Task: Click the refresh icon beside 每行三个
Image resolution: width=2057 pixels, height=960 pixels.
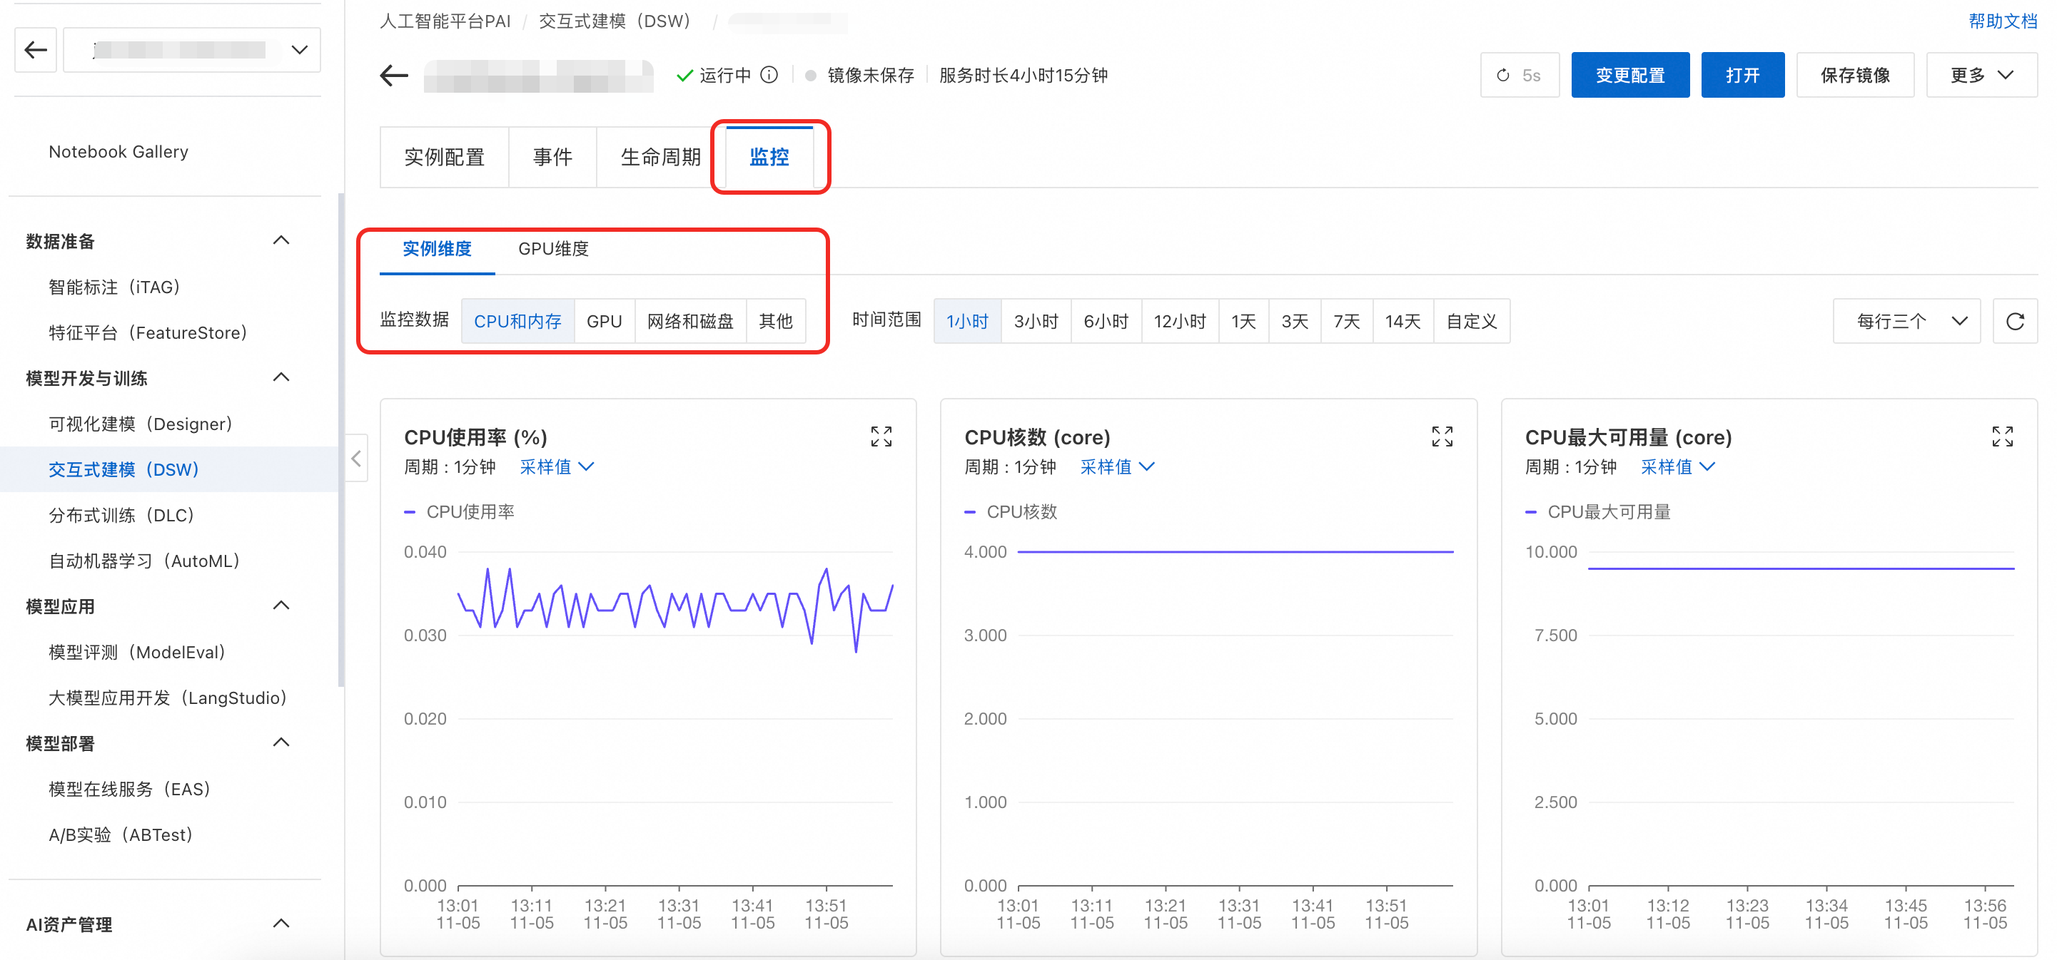Action: pyautogui.click(x=2015, y=321)
